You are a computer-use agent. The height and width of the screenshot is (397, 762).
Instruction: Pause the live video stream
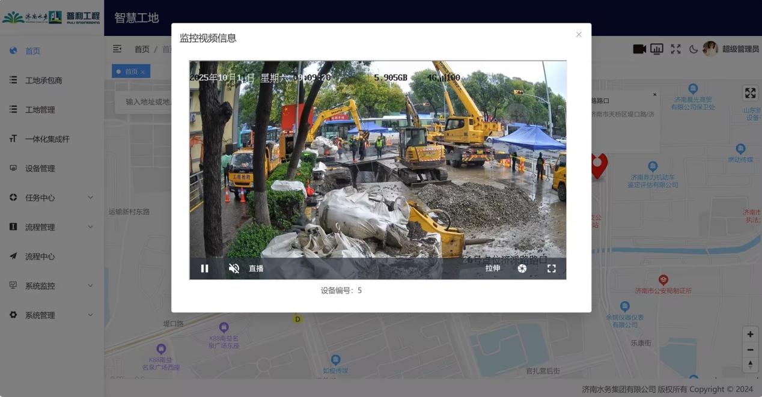point(205,268)
